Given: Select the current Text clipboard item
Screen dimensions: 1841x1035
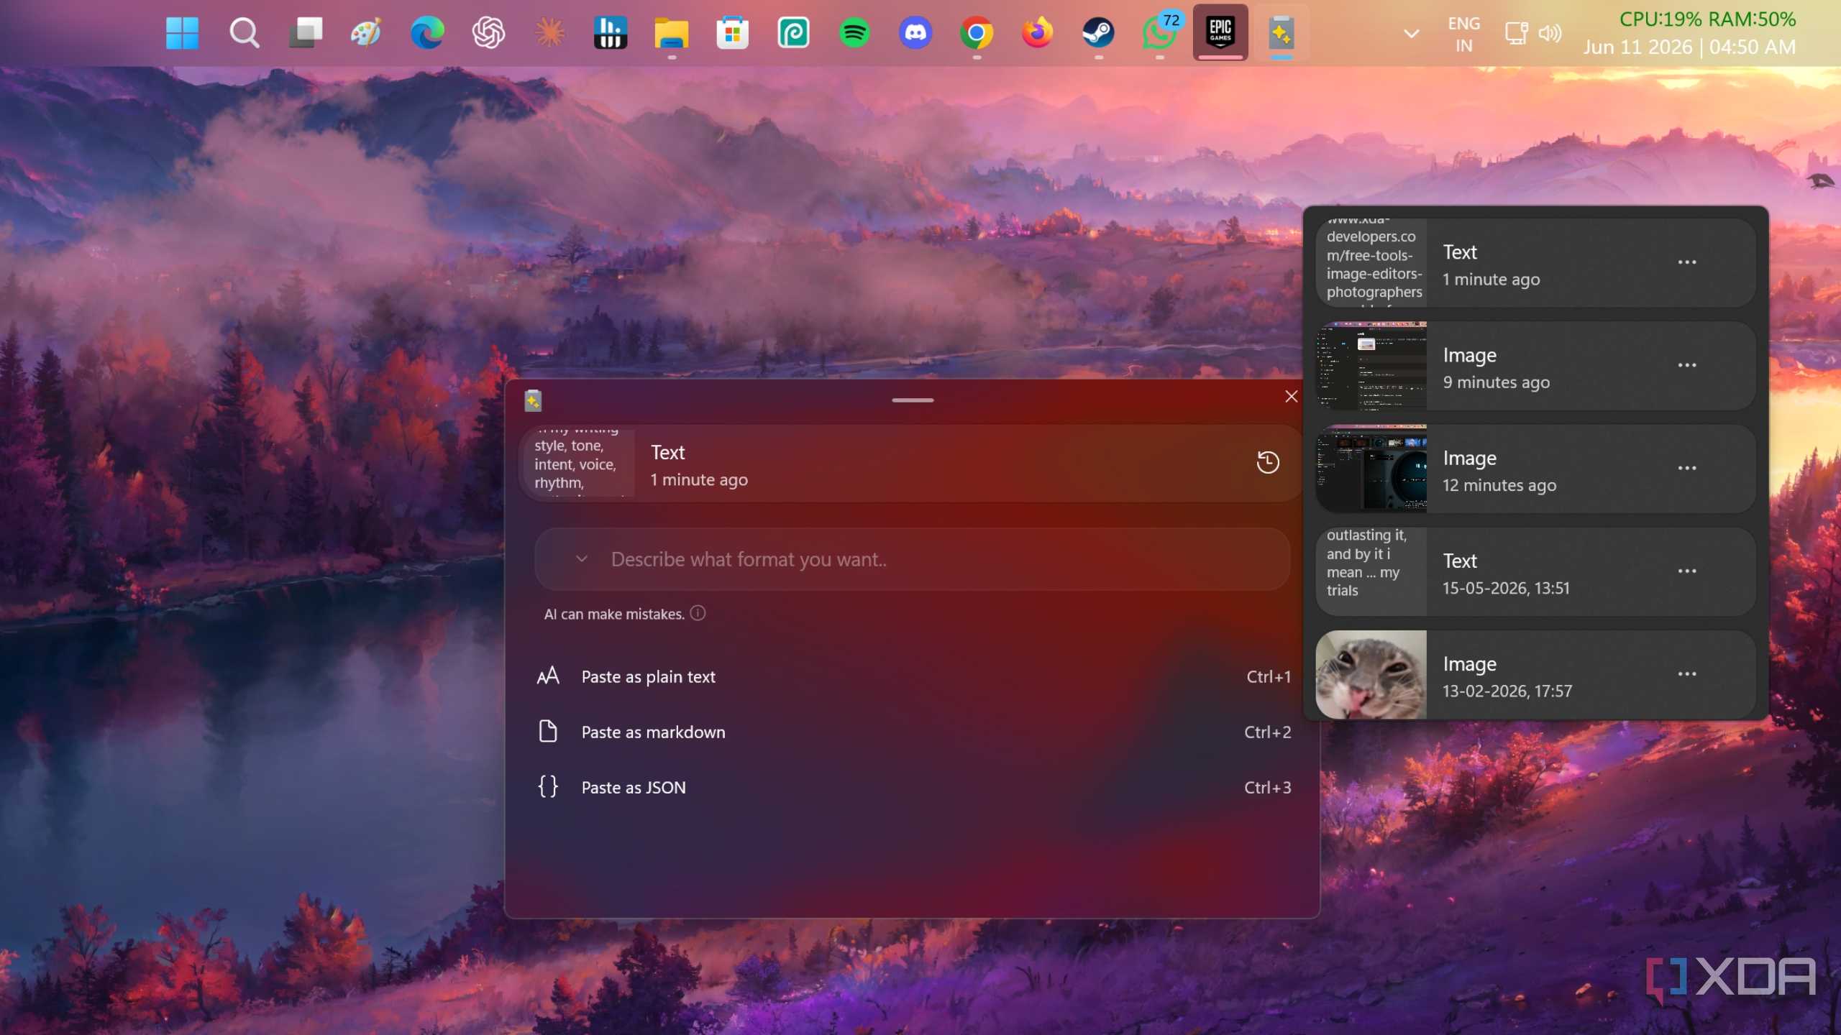Looking at the screenshot, I should point(911,464).
